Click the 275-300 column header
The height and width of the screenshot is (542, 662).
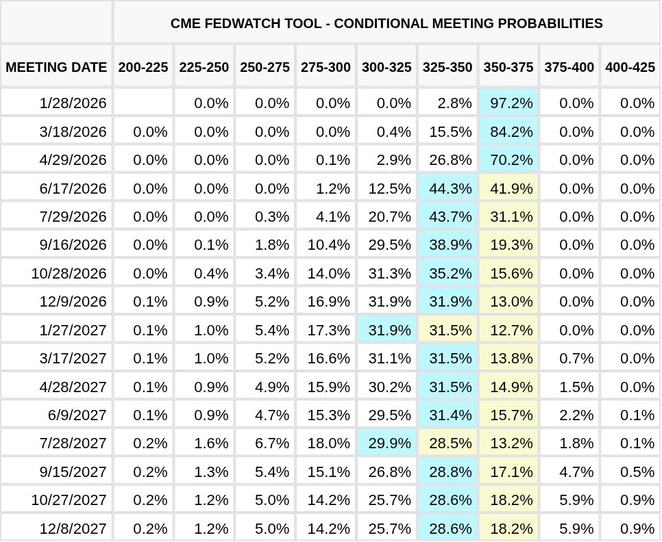(326, 67)
